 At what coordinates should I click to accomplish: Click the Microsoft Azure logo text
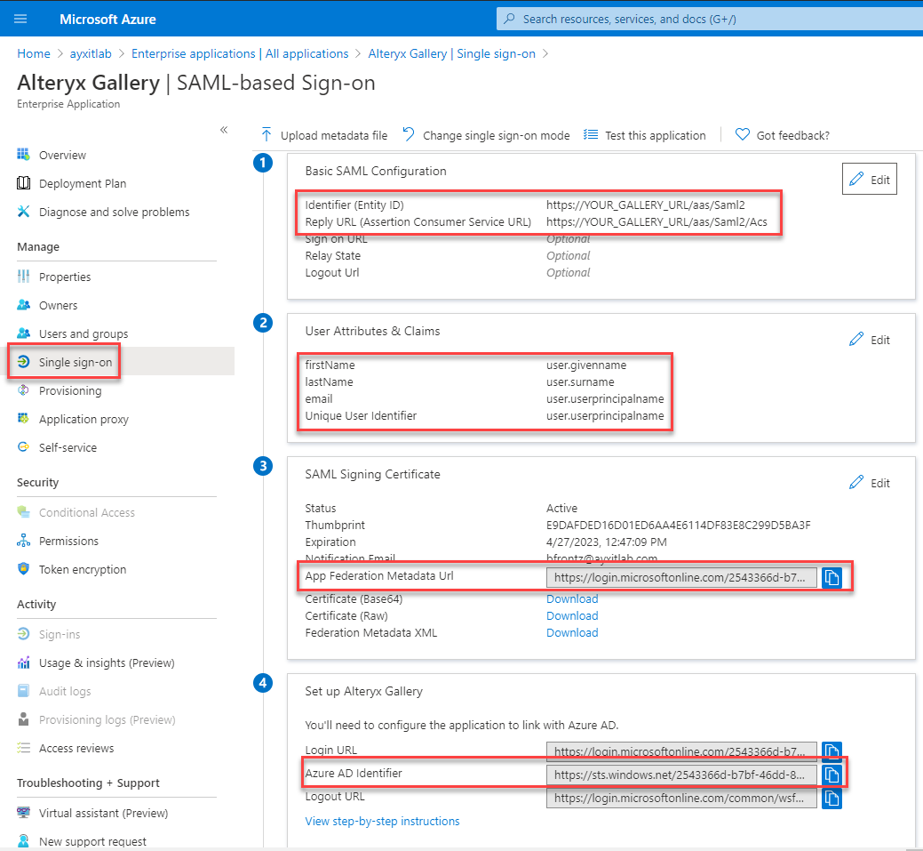(x=107, y=20)
